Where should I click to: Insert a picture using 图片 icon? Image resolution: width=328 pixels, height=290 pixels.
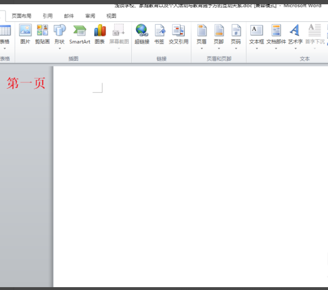25,30
